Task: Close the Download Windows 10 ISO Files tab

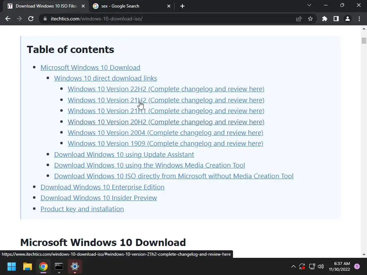Action: click(83, 6)
